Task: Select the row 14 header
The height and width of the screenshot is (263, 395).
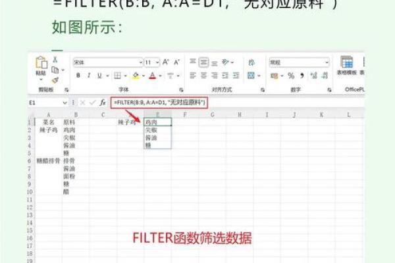Action: pos(30,223)
